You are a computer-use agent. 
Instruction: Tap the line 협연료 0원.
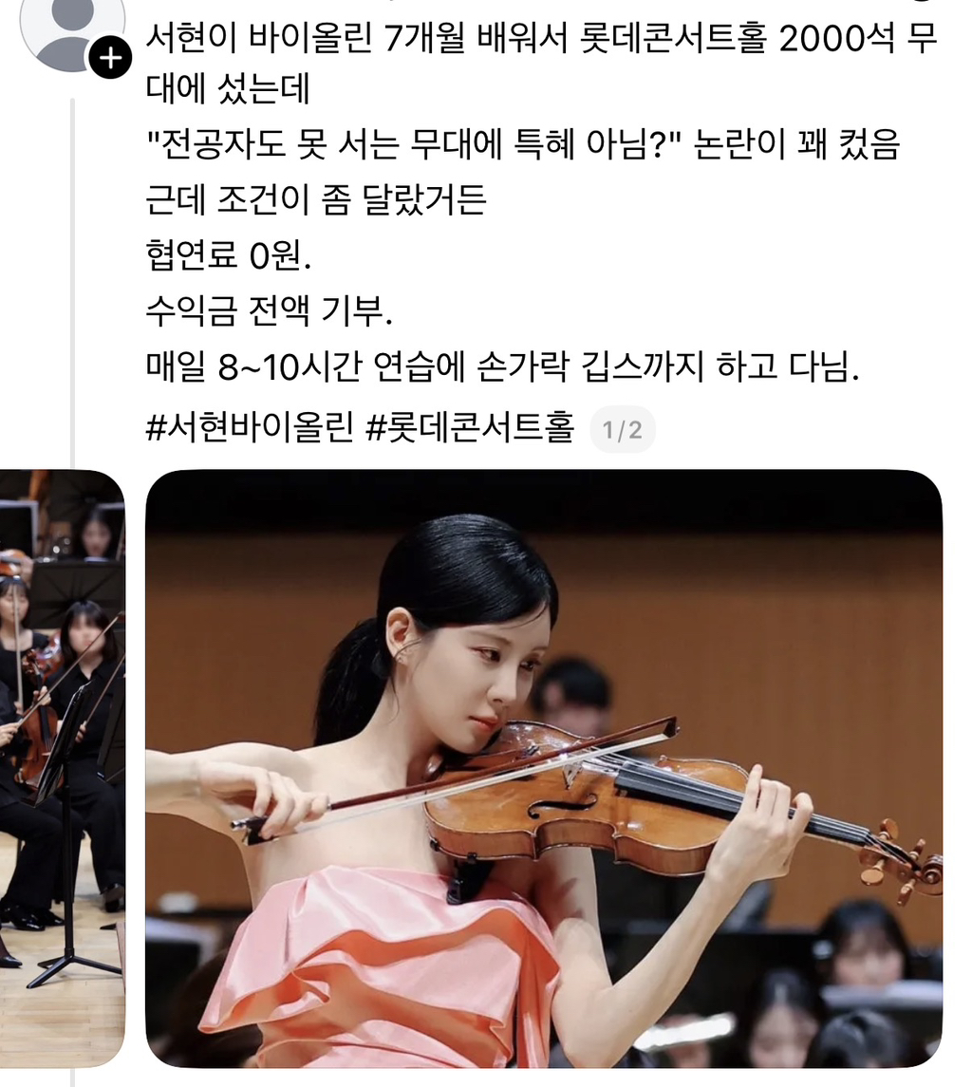229,255
